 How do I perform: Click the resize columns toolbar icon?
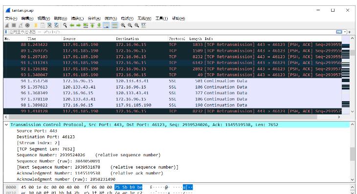143,25
